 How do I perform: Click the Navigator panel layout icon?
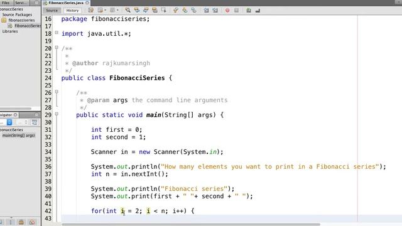[x=34, y=122]
